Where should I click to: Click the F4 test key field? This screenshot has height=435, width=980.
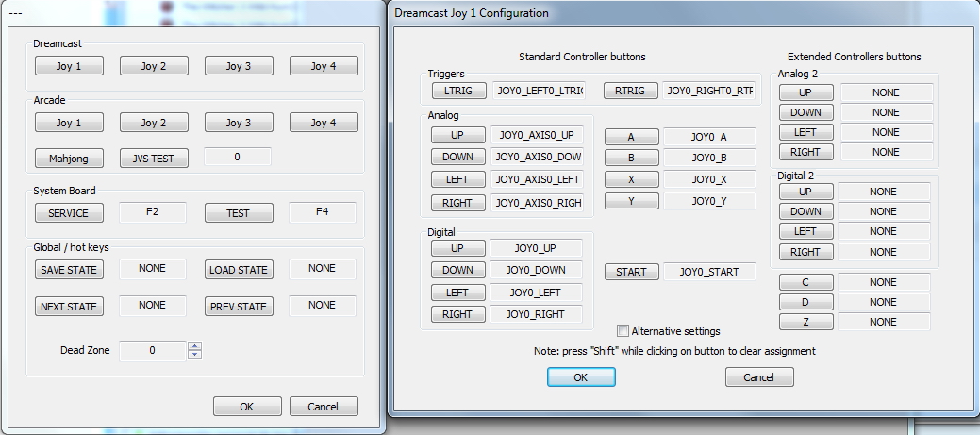[323, 212]
